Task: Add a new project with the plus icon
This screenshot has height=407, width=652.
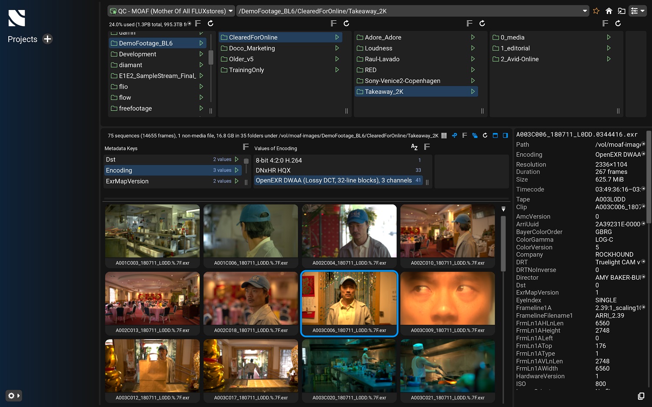Action: click(48, 39)
